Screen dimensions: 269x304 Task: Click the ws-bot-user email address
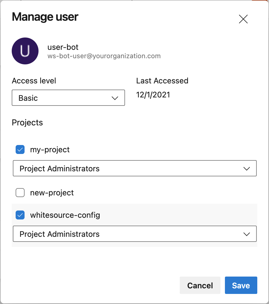pyautogui.click(x=104, y=56)
